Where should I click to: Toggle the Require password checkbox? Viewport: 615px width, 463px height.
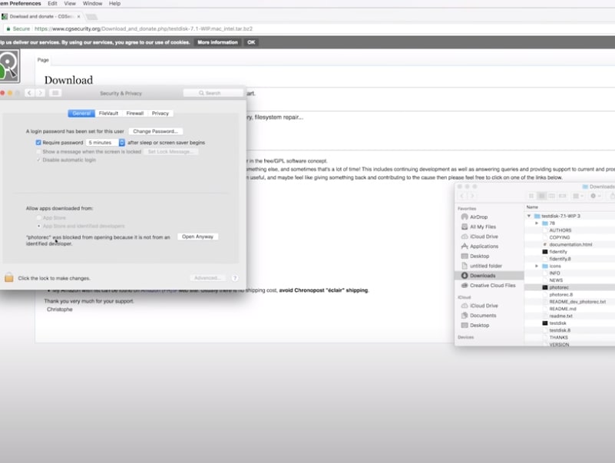tap(38, 143)
